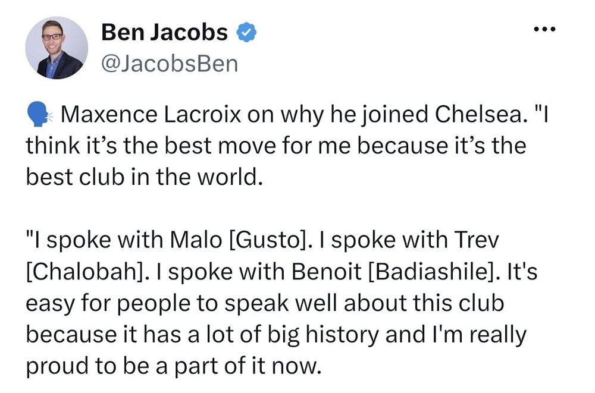
Task: Click the blue verified checkmark badge
Action: (247, 32)
